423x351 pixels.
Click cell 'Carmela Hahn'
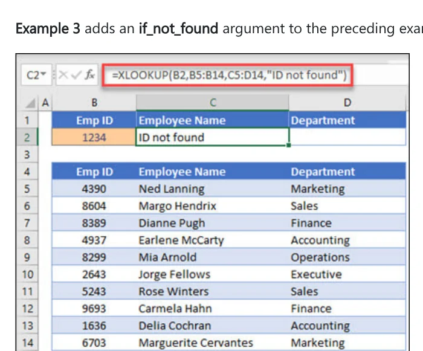(x=213, y=308)
